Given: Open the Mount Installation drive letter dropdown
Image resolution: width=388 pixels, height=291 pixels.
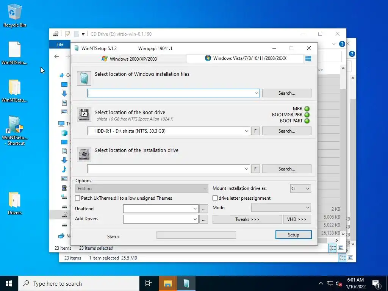Looking at the screenshot, I should point(300,189).
